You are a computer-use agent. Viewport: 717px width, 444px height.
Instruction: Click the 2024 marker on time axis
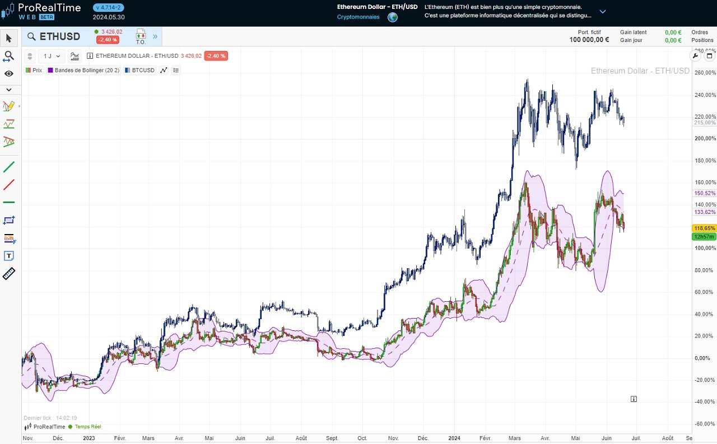pos(454,438)
